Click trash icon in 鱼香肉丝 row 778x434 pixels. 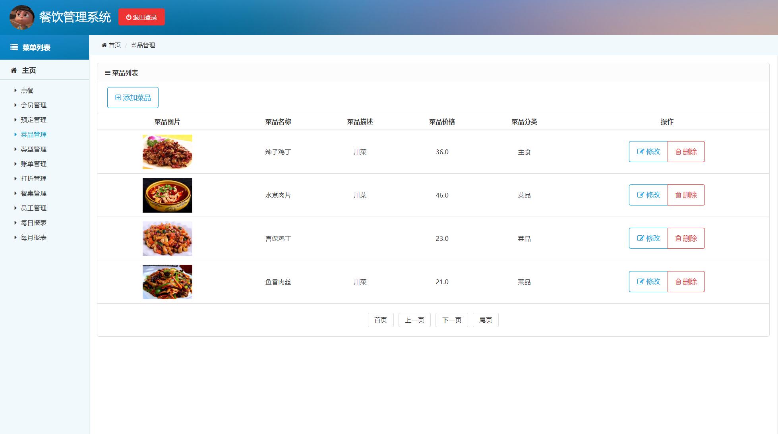tap(678, 282)
